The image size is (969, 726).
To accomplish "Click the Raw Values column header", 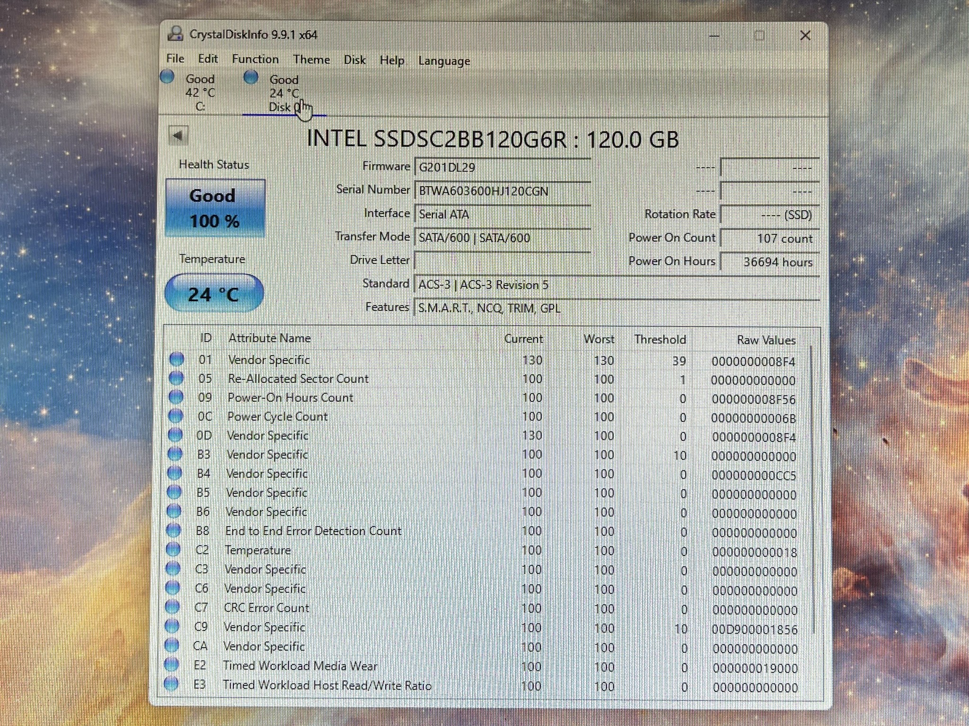I will [766, 340].
